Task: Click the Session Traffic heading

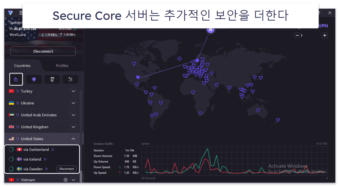Action: pos(103,144)
